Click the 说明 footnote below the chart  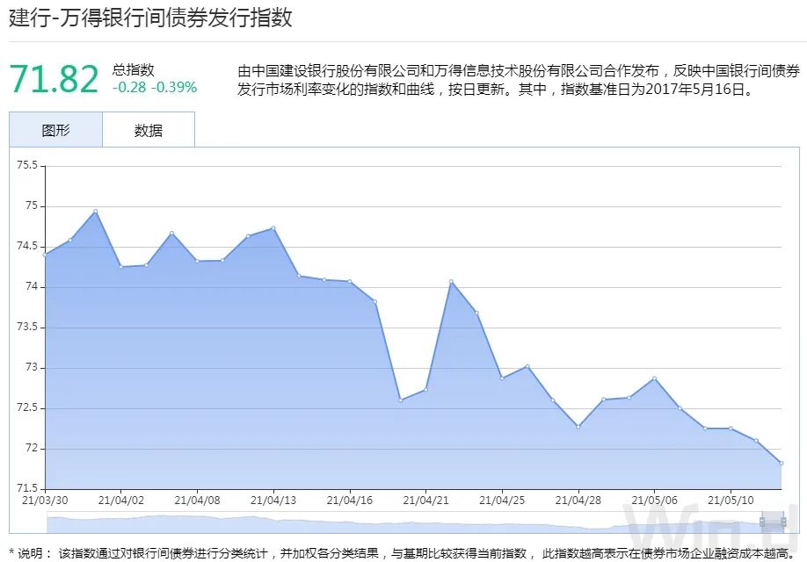point(403,553)
